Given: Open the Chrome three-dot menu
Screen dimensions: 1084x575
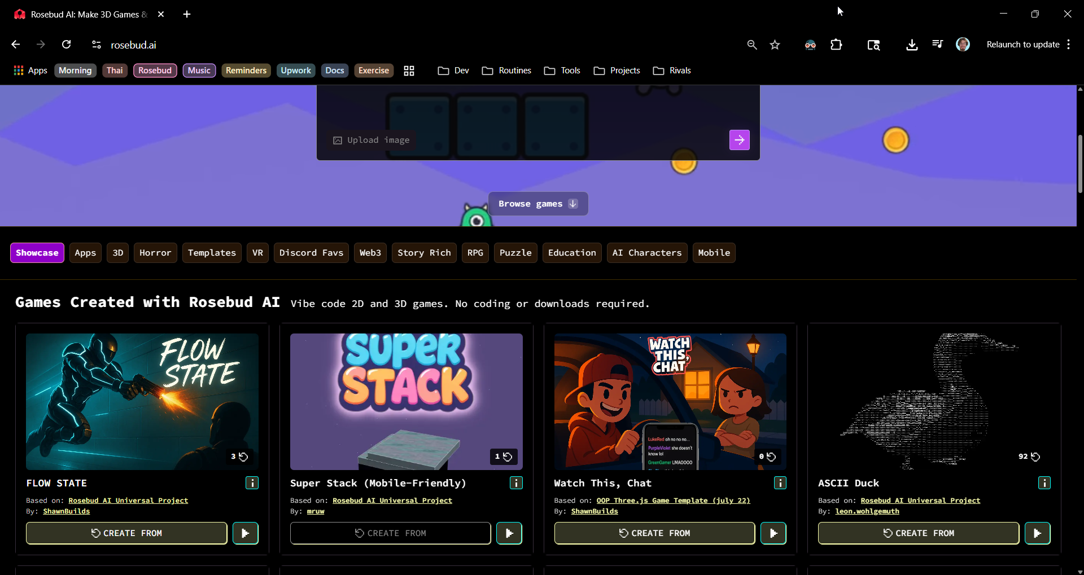Looking at the screenshot, I should click(x=1069, y=45).
